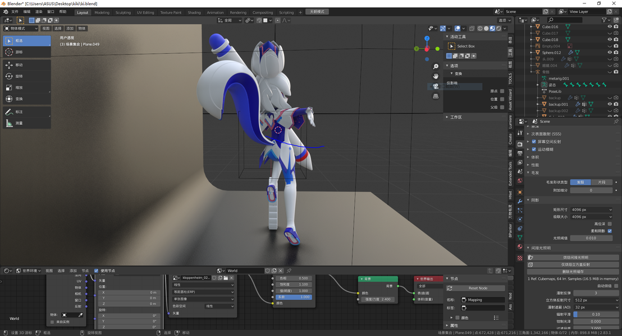Screen dimensions: 622x336
Task: Hide Cube.018 using its eye icon
Action: pos(610,40)
